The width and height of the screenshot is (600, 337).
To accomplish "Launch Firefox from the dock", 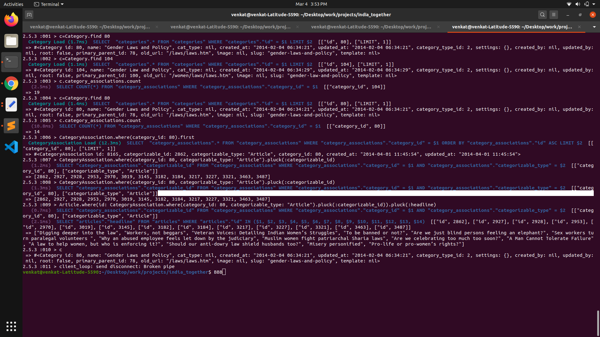I will click(11, 20).
